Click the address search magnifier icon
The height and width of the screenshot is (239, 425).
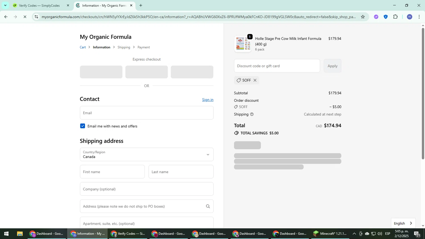point(208,206)
